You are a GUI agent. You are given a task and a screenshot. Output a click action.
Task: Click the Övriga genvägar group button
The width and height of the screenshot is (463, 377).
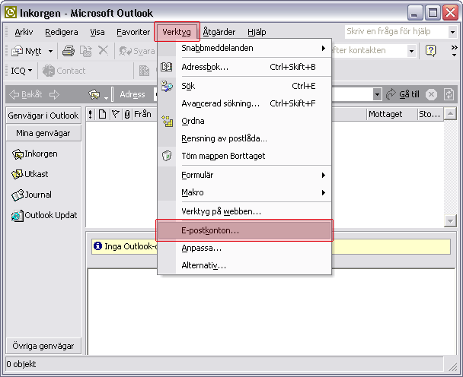(x=43, y=346)
